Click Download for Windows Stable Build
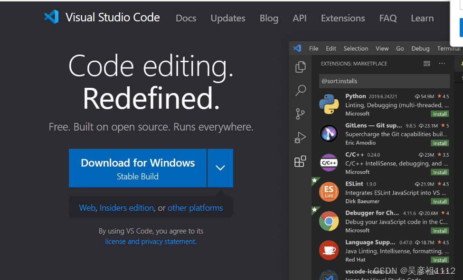The width and height of the screenshot is (463, 280). [138, 168]
